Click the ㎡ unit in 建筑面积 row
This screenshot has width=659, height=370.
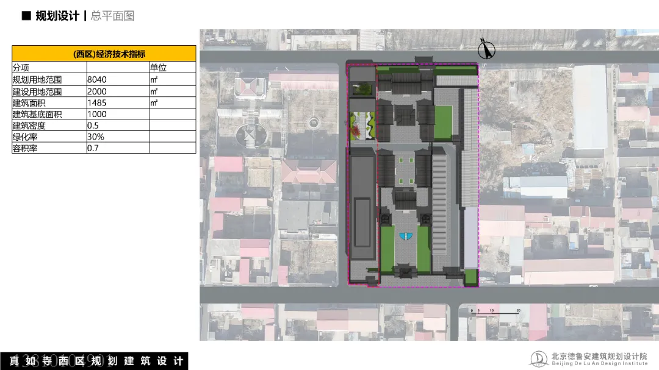tap(154, 103)
